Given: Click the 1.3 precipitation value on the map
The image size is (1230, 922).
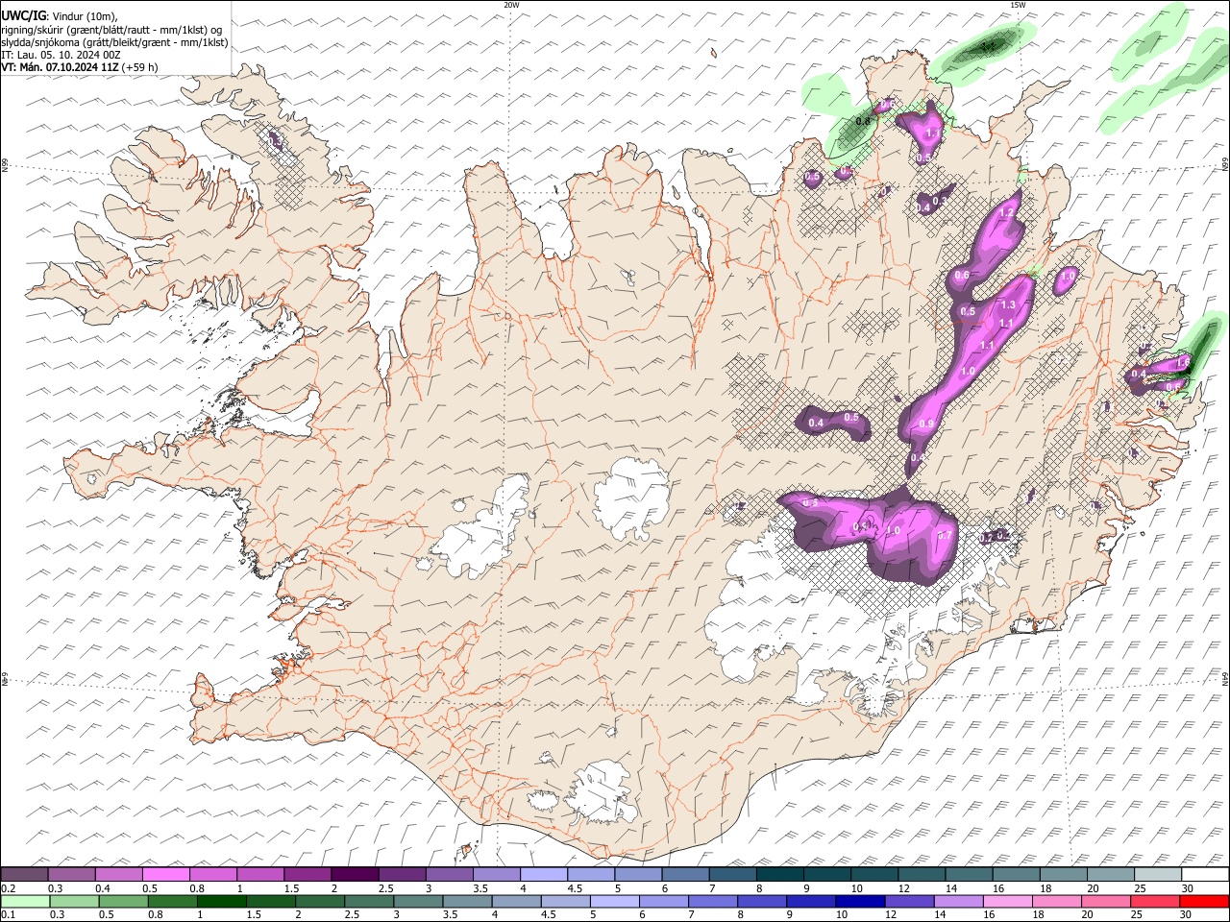Looking at the screenshot, I should 1008,305.
